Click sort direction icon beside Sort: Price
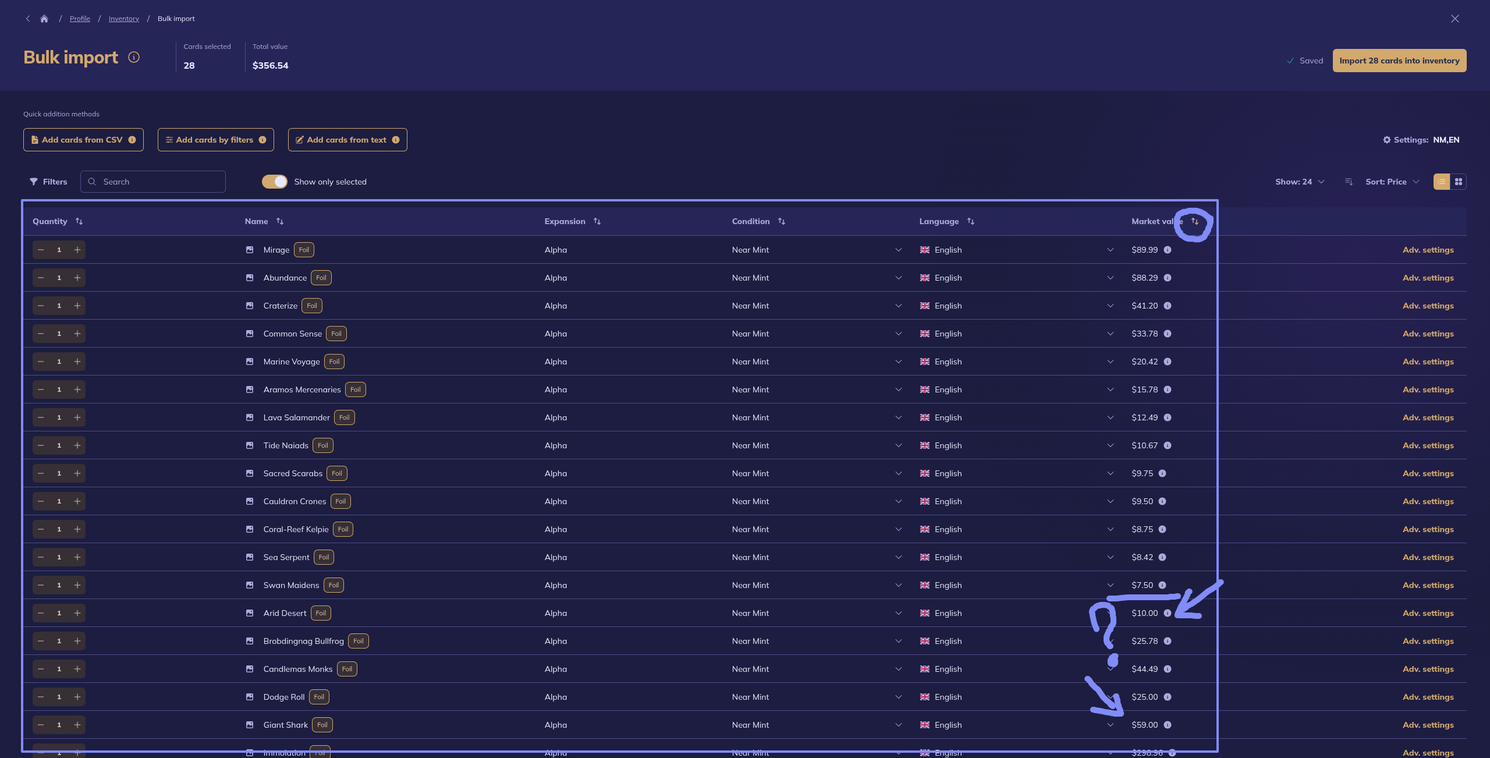This screenshot has height=758, width=1490. [x=1349, y=182]
